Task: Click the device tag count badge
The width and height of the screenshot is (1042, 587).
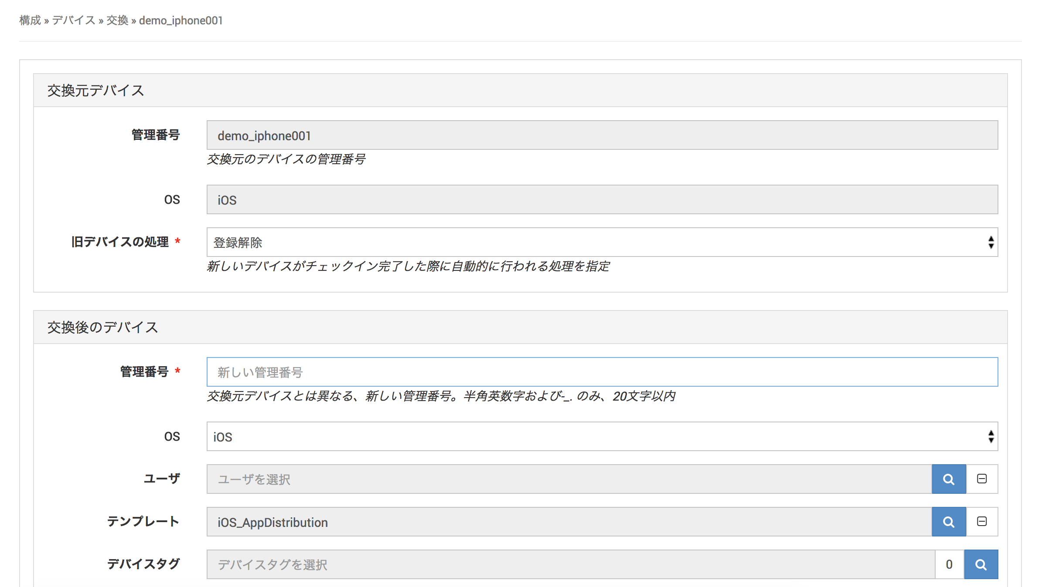Action: coord(949,564)
